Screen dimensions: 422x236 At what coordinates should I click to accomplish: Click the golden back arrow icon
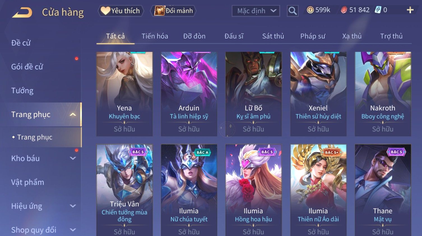(x=22, y=12)
